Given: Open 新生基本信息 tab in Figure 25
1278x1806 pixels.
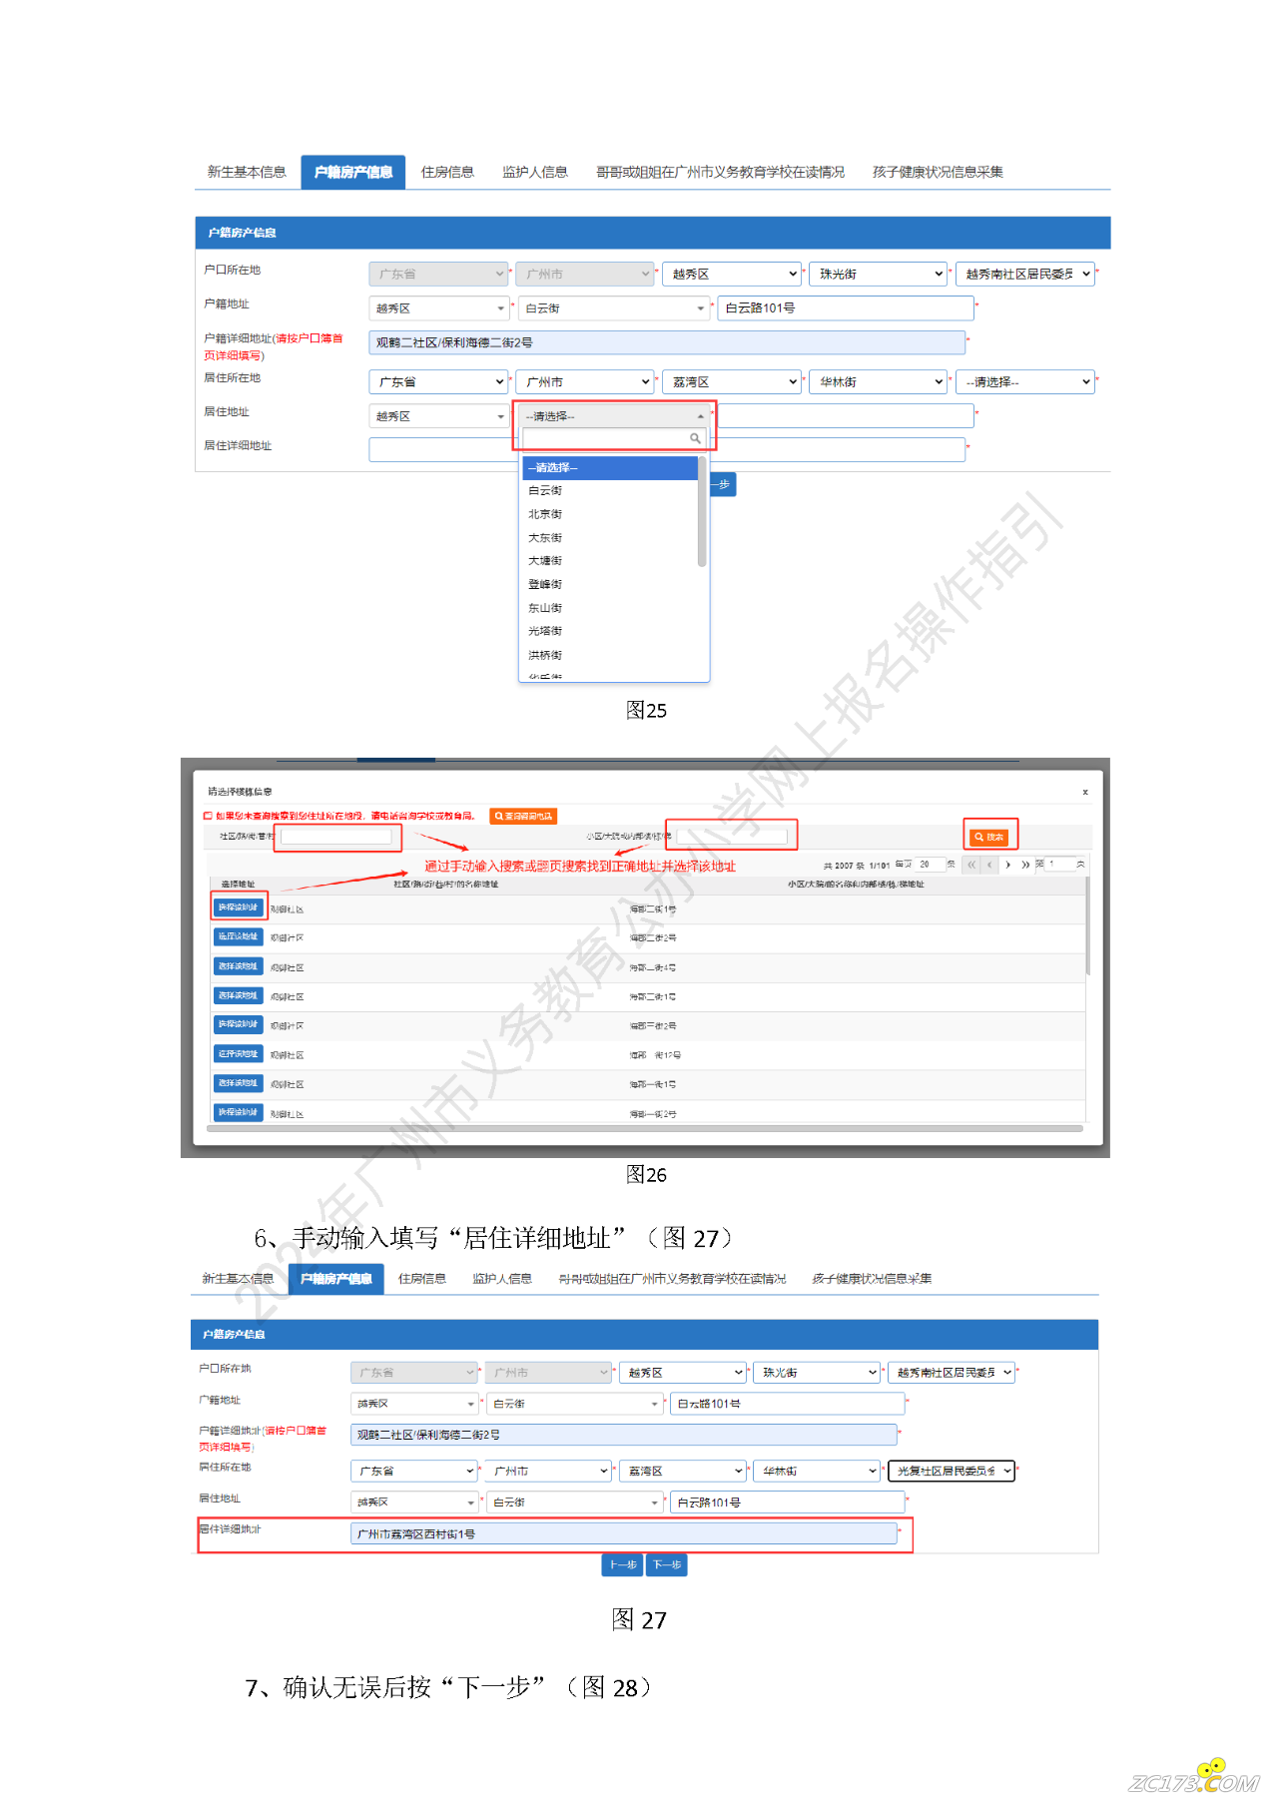Looking at the screenshot, I should pyautogui.click(x=247, y=172).
